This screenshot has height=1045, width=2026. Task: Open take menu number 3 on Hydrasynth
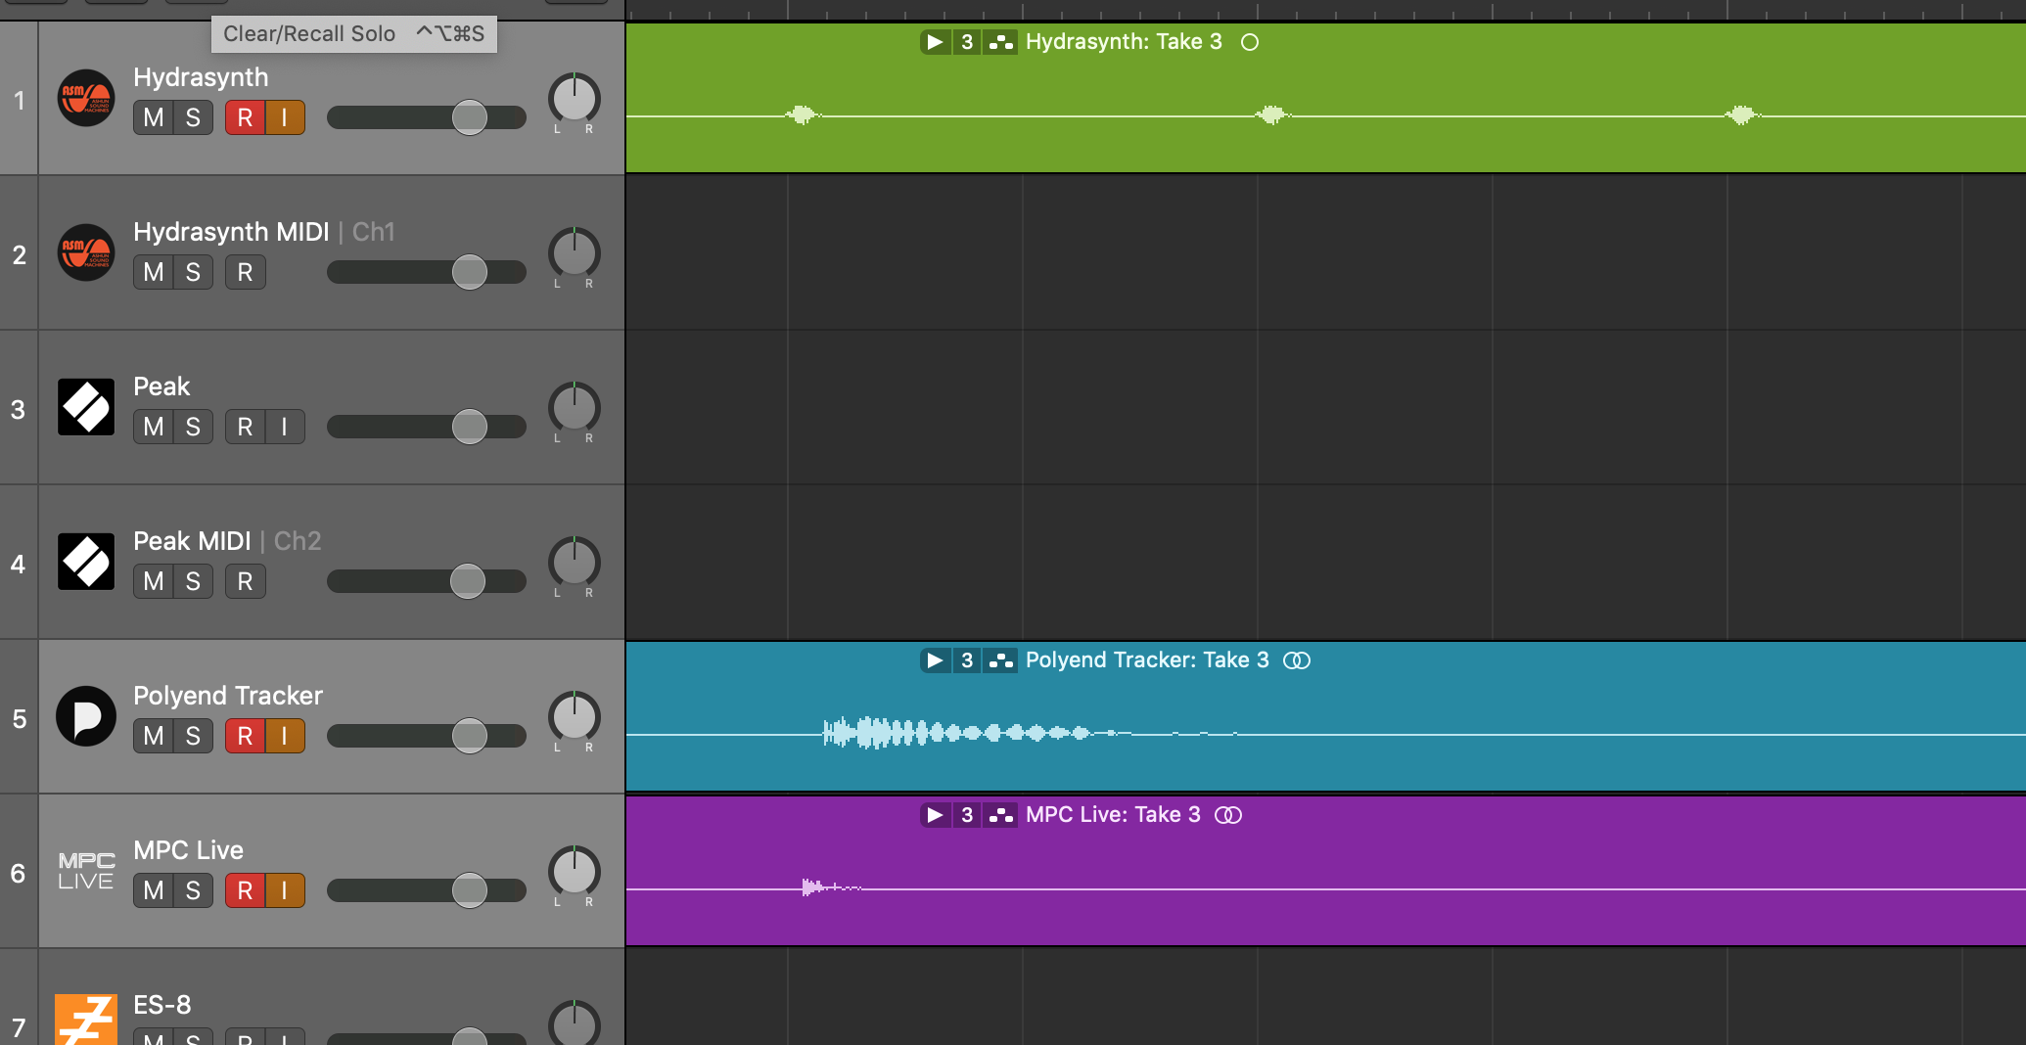(x=967, y=42)
